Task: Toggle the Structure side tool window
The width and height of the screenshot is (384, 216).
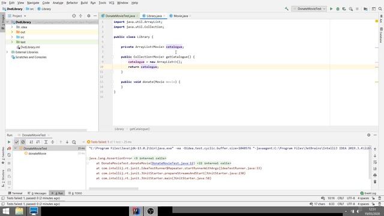Action: [3, 178]
